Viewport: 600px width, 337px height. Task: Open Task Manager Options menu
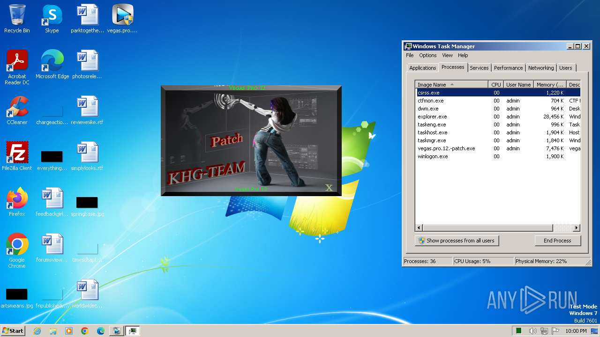427,55
